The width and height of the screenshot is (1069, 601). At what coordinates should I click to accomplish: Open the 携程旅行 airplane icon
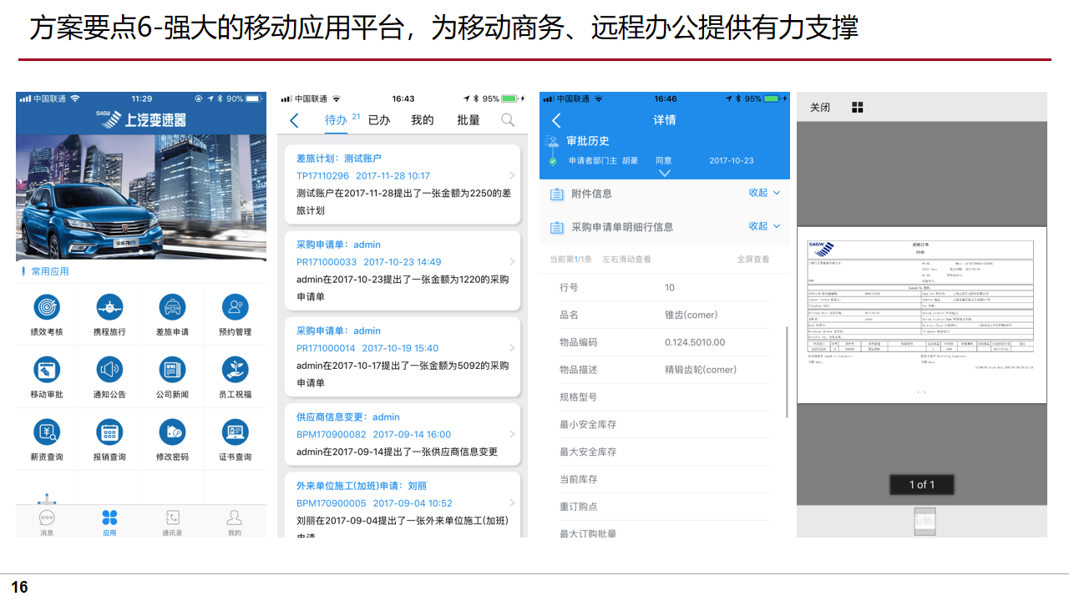pos(109,307)
